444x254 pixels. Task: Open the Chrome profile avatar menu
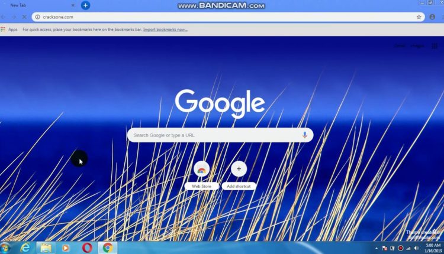coord(432,17)
